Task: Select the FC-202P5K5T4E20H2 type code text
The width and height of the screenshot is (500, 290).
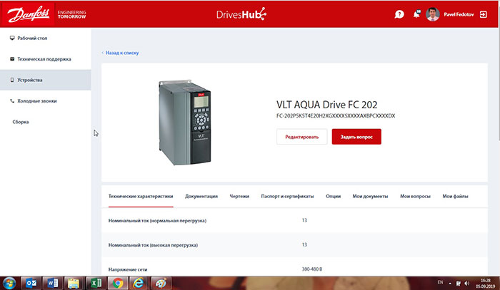Action: (336, 115)
